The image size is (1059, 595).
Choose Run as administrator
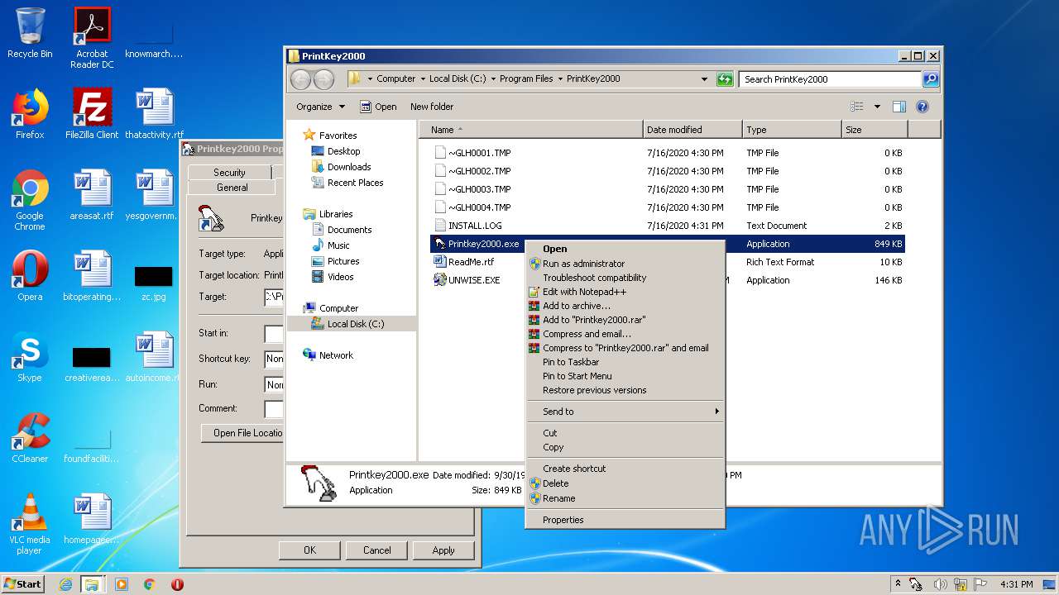point(625,264)
